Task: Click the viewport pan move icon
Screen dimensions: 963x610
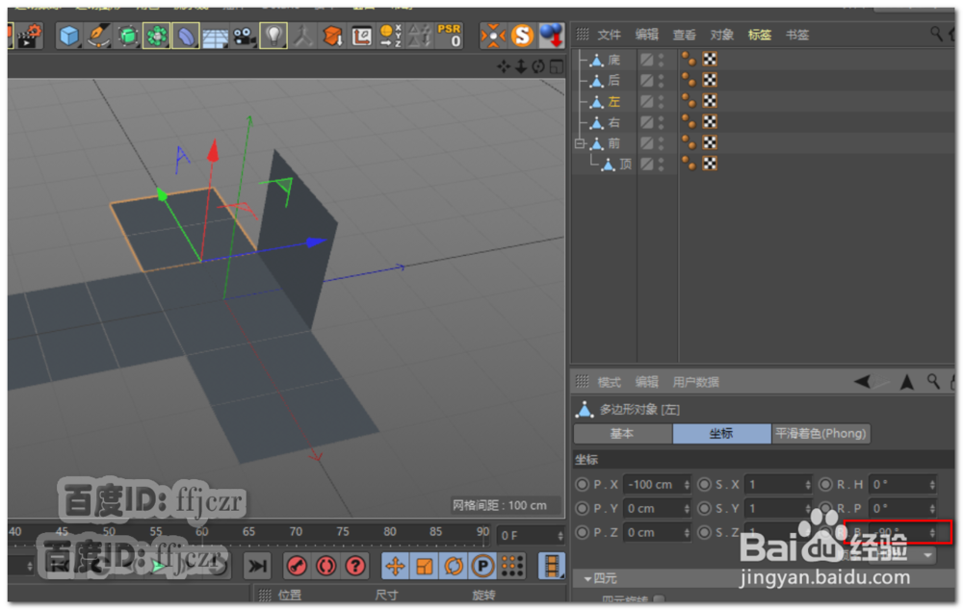Action: pos(504,66)
